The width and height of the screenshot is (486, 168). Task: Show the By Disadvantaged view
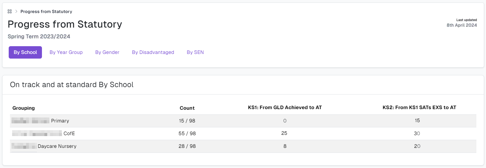point(153,52)
